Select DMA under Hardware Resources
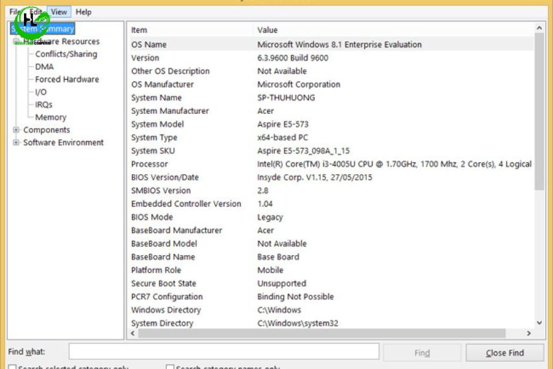Image resolution: width=553 pixels, height=369 pixels. [45, 67]
